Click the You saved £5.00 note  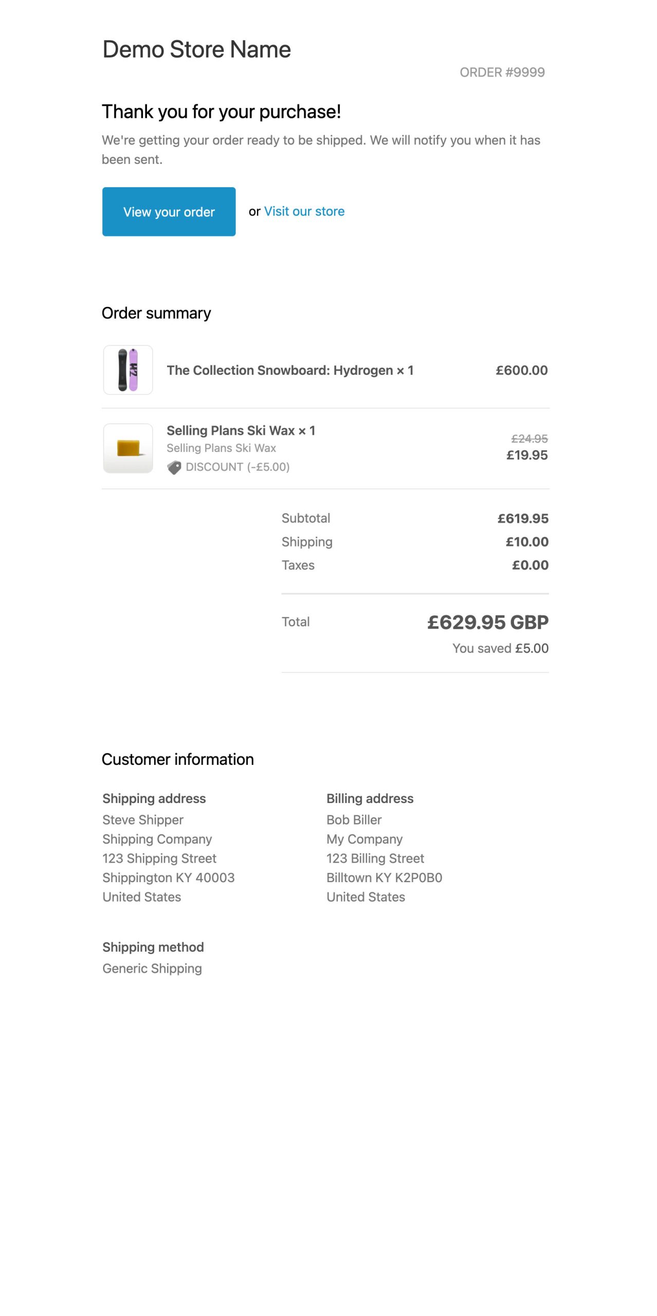(500, 648)
